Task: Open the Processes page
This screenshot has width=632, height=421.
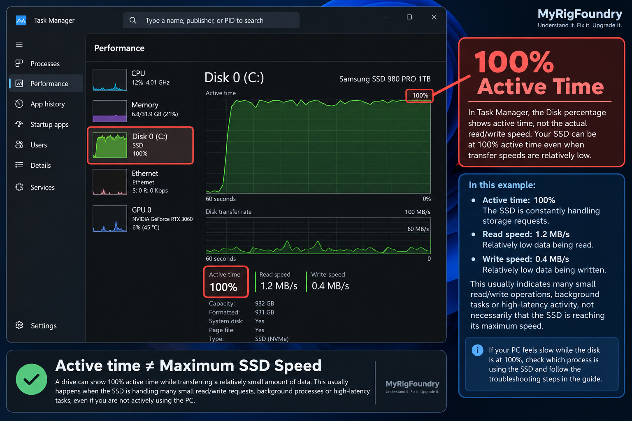Action: coord(45,64)
